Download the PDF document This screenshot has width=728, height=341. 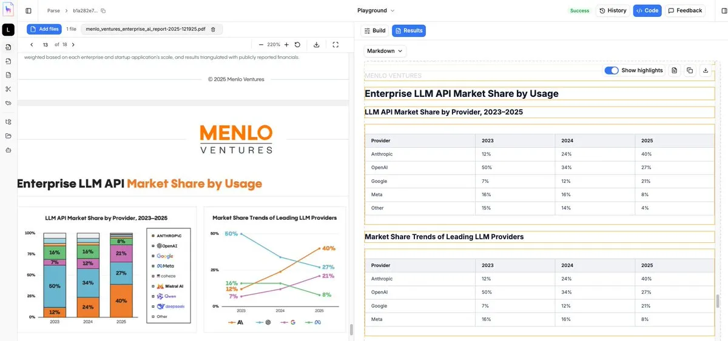(316, 45)
